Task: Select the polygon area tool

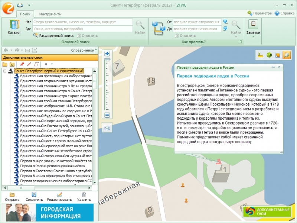Action: [x=36, y=64]
